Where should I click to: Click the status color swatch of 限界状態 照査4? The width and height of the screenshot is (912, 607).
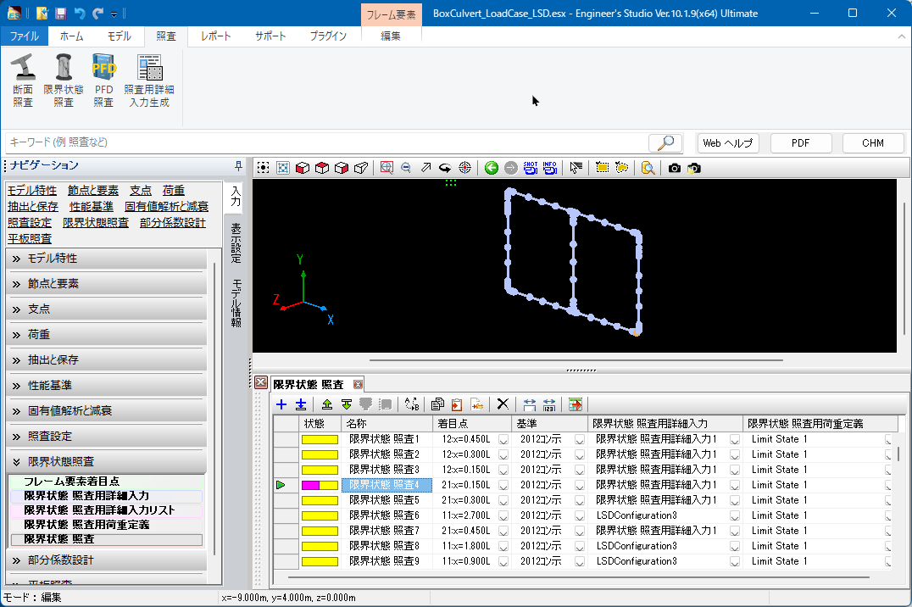320,485
